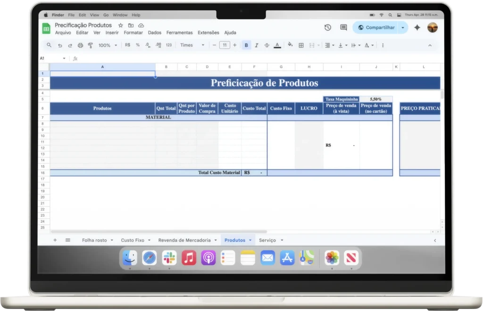Viewport: 483px width, 311px height.
Task: Toggle bold formatting
Action: (x=246, y=45)
